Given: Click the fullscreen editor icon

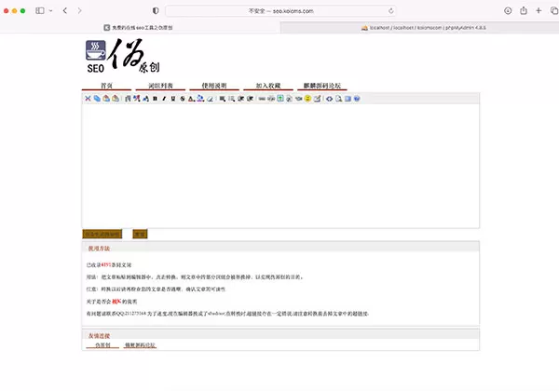Looking at the screenshot, I should 348,99.
